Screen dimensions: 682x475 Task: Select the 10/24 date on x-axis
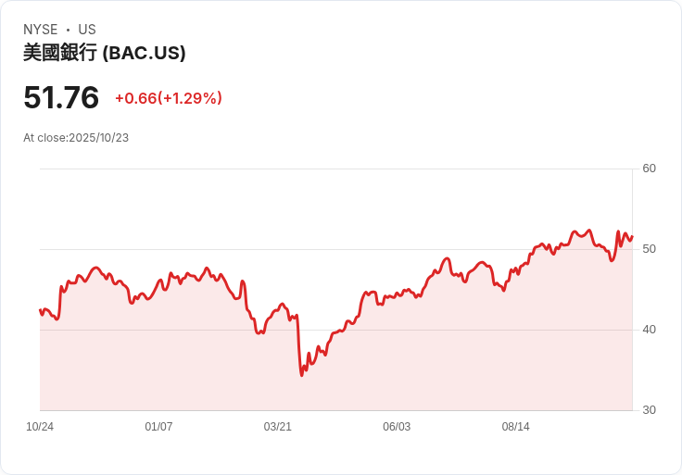40,427
